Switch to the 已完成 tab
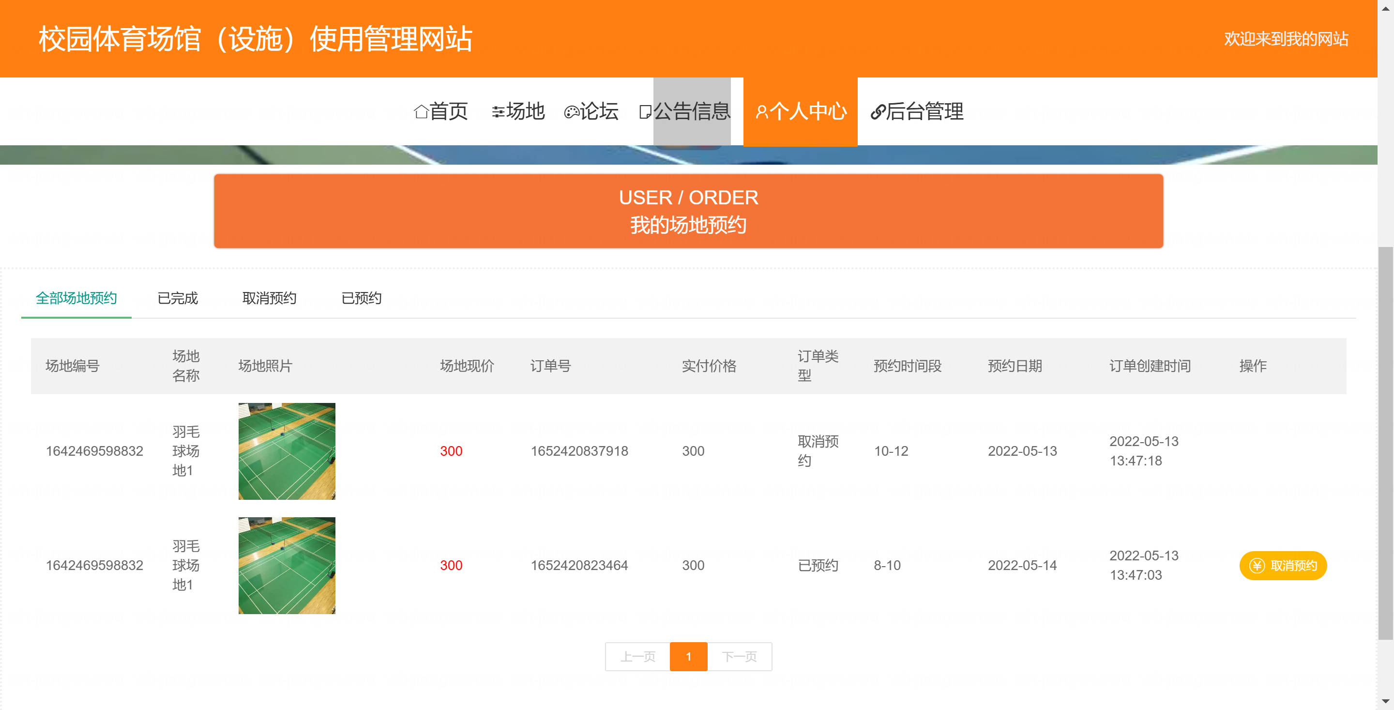Viewport: 1394px width, 710px height. tap(178, 298)
